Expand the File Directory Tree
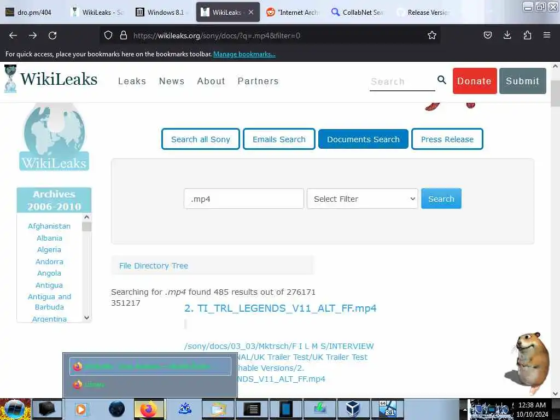This screenshot has height=420, width=560. tap(154, 266)
